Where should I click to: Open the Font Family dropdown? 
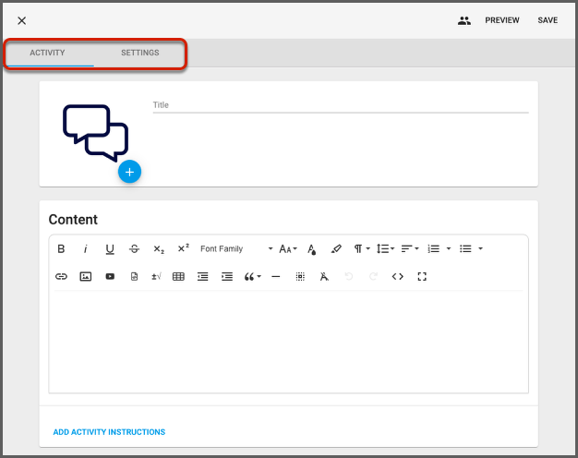[236, 248]
